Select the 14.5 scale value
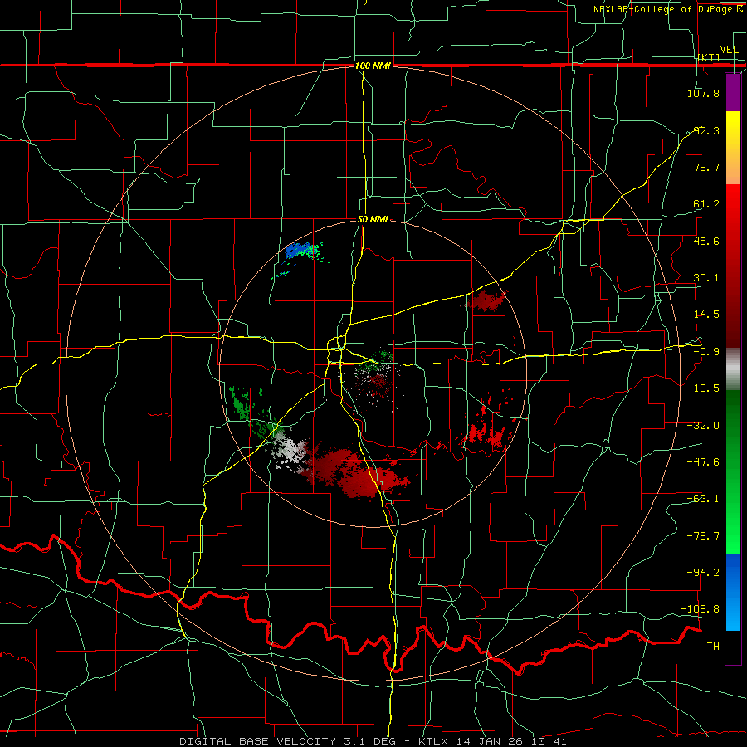The height and width of the screenshot is (747, 747). [706, 315]
